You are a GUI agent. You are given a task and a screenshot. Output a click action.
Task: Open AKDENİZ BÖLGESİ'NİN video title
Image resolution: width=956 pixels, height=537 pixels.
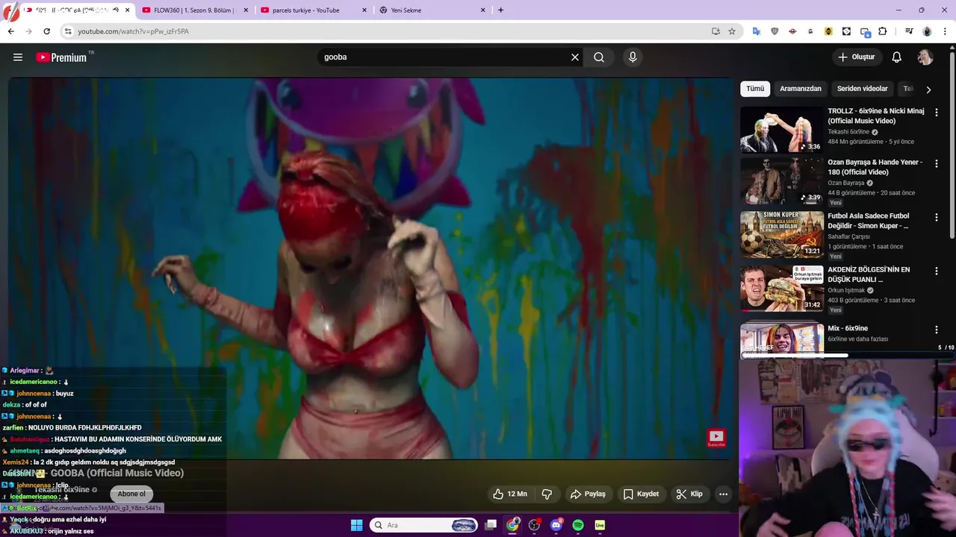point(869,274)
